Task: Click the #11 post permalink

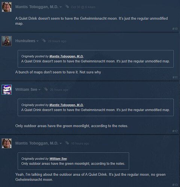Action: click(x=175, y=77)
